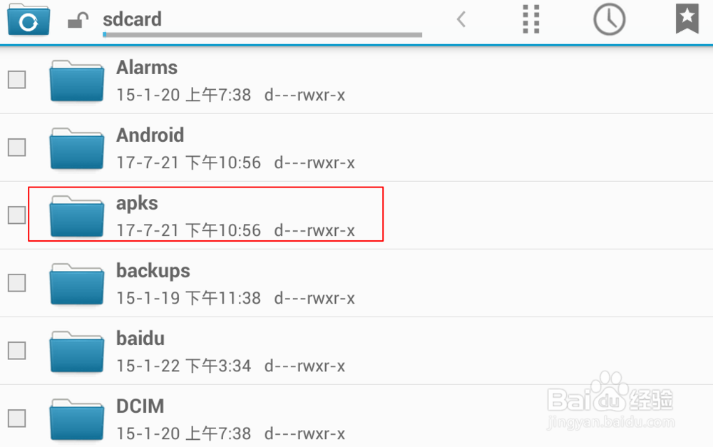
Task: Select the Android folder checkbox
Action: [x=17, y=148]
